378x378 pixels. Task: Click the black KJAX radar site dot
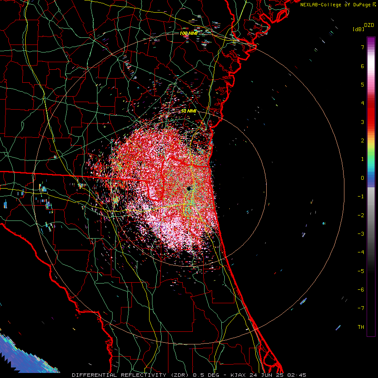(x=189, y=189)
